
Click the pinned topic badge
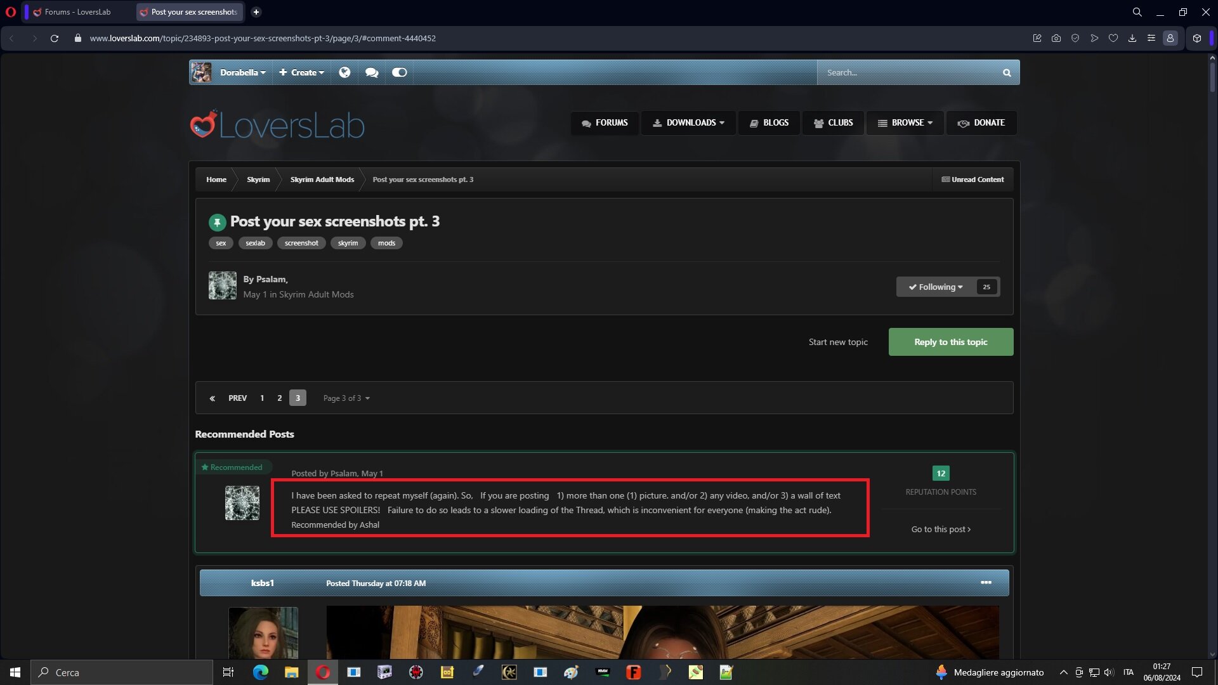pos(217,223)
